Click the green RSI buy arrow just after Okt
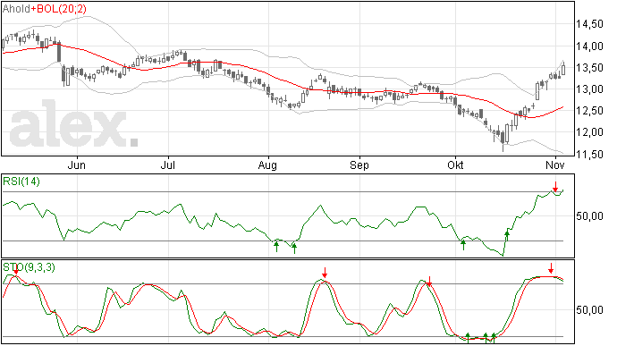Screen dimensions: 617x346 463,245
